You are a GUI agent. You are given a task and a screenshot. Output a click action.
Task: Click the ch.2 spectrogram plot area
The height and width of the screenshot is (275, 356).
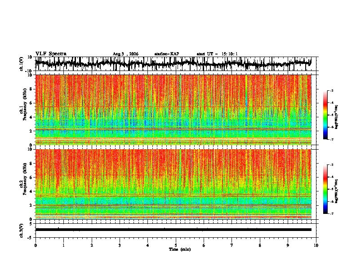[x=174, y=184]
